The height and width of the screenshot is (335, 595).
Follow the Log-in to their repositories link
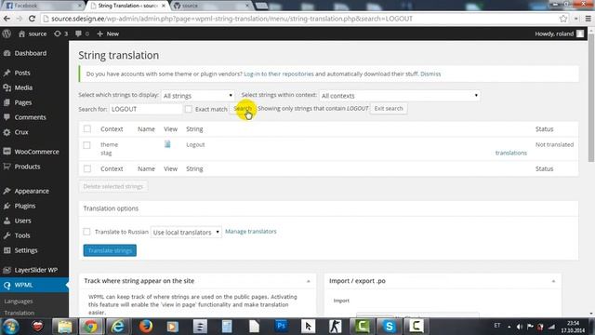click(x=279, y=74)
